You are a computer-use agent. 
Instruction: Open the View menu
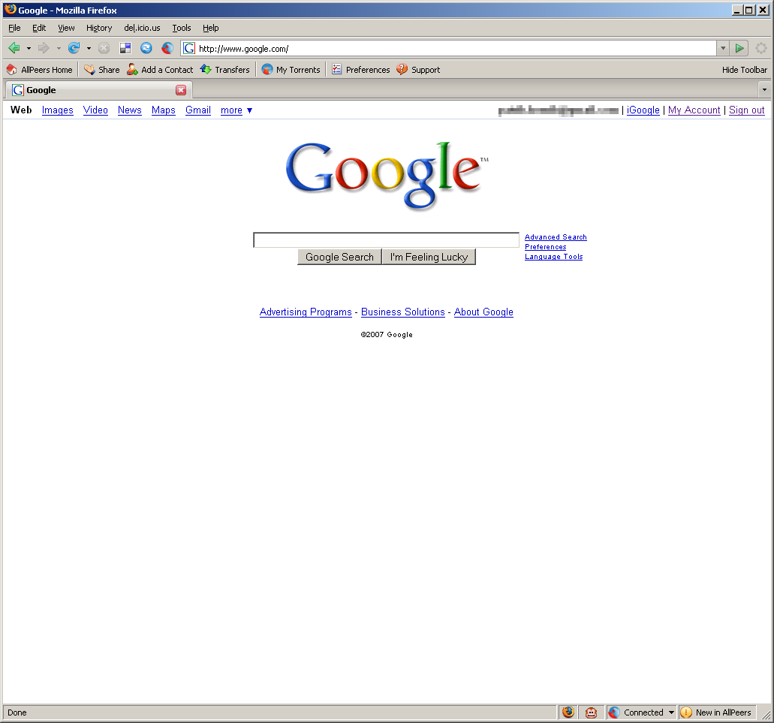click(x=66, y=28)
